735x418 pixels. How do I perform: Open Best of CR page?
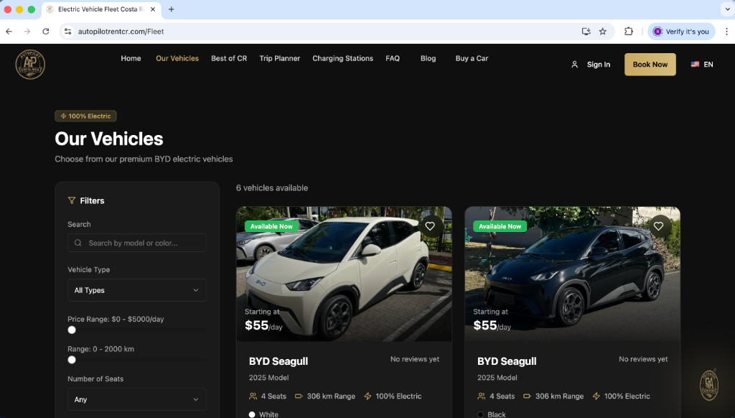[x=229, y=59]
